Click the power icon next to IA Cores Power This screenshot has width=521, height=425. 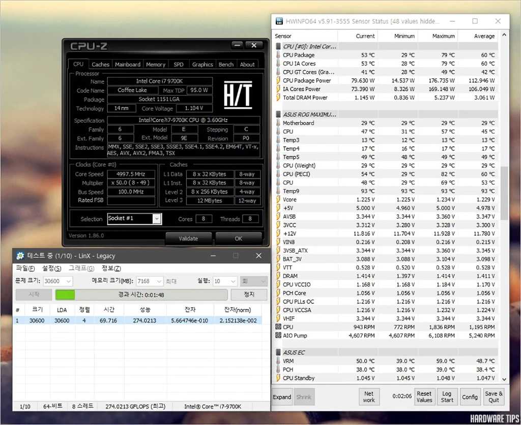[278, 89]
